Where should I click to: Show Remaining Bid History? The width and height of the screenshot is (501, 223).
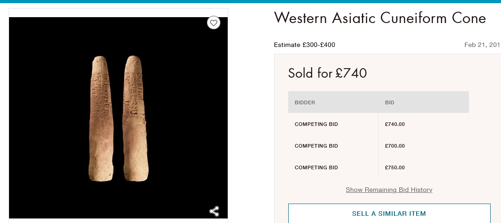(x=389, y=190)
